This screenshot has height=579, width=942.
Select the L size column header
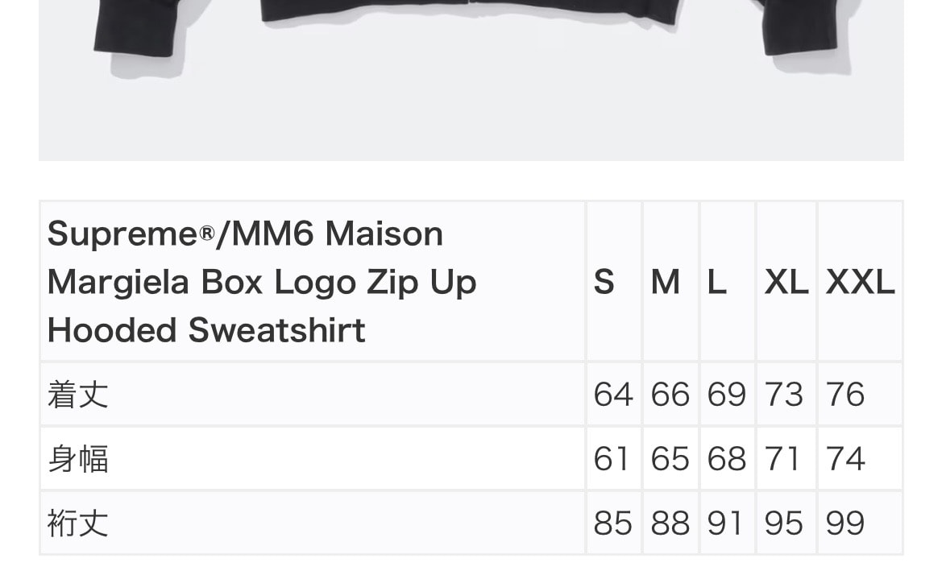tap(717, 282)
